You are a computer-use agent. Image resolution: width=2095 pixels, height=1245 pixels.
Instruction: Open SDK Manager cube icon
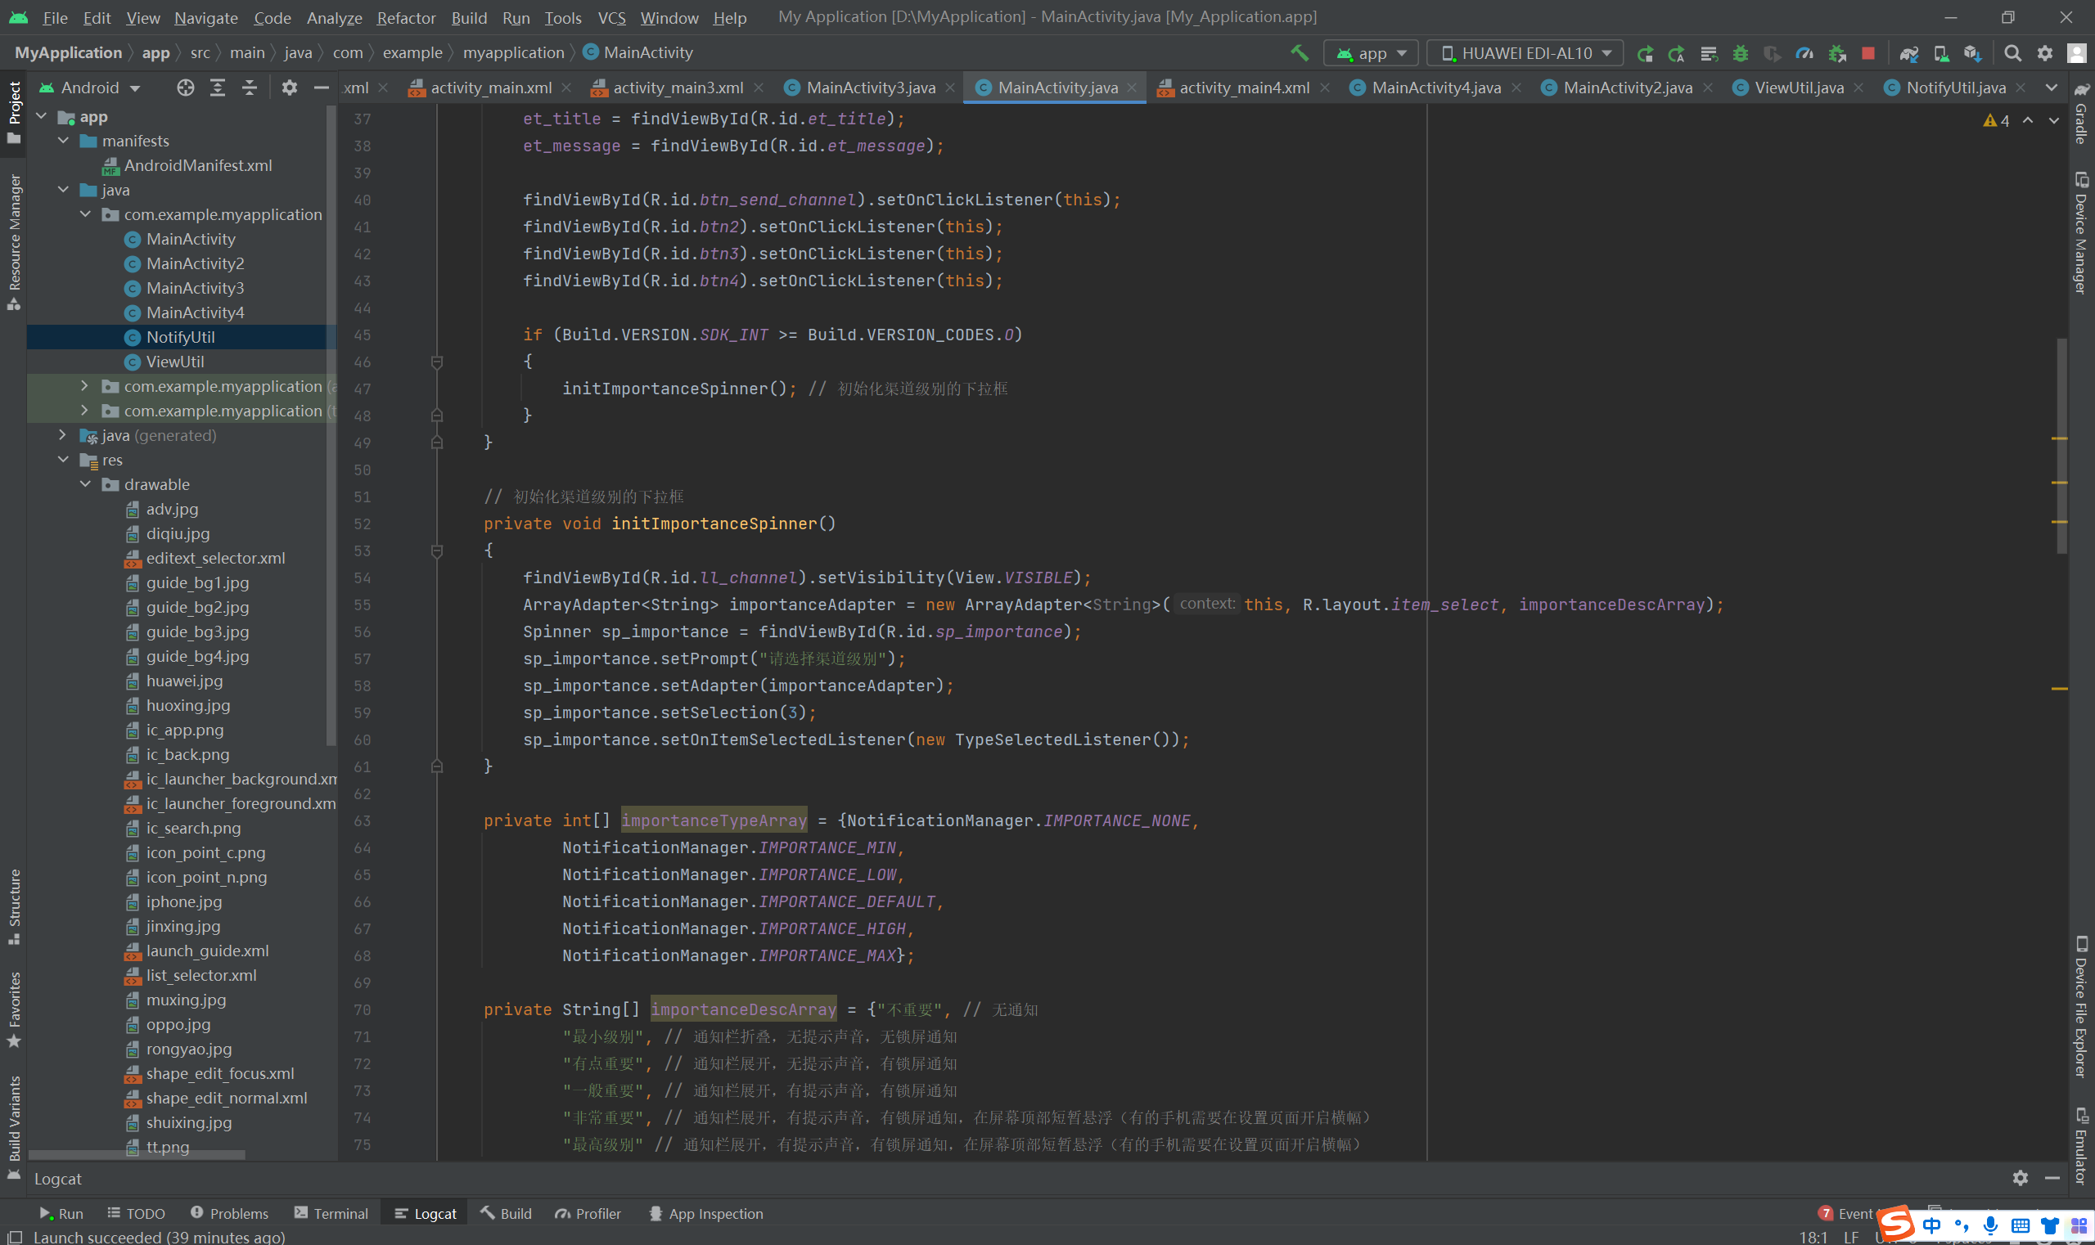pos(1972,53)
